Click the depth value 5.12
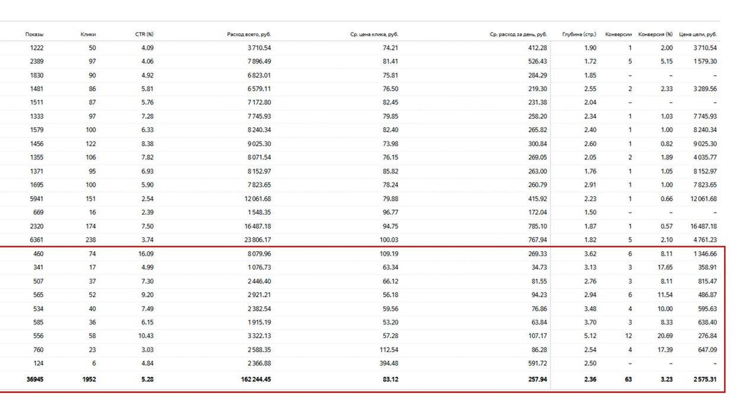 [590, 336]
